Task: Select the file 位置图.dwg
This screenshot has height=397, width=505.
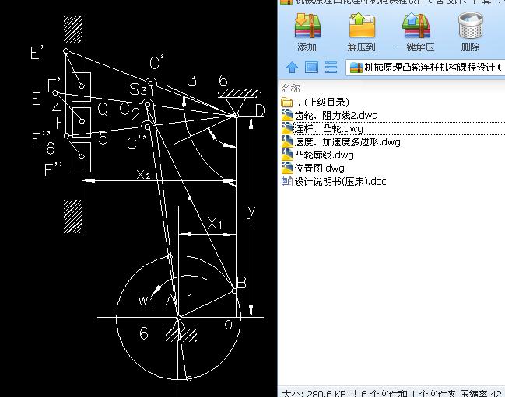Action: click(319, 168)
